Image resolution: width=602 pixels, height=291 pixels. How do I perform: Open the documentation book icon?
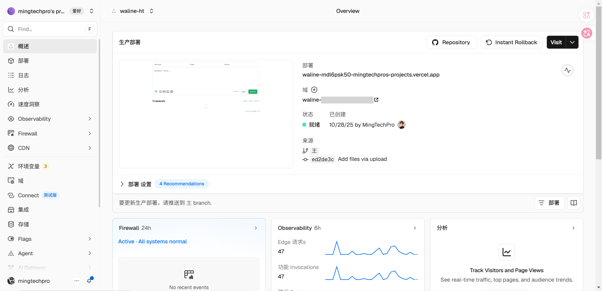(x=574, y=203)
